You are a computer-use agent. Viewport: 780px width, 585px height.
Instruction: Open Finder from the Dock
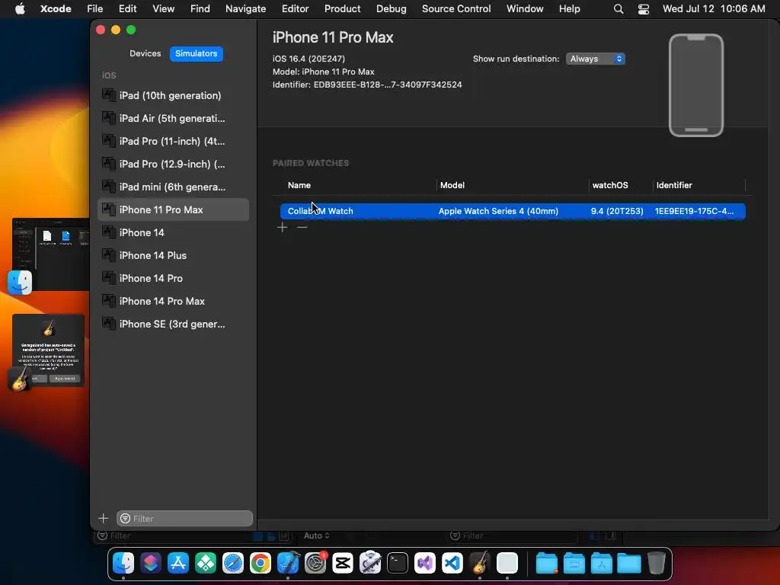tap(123, 563)
